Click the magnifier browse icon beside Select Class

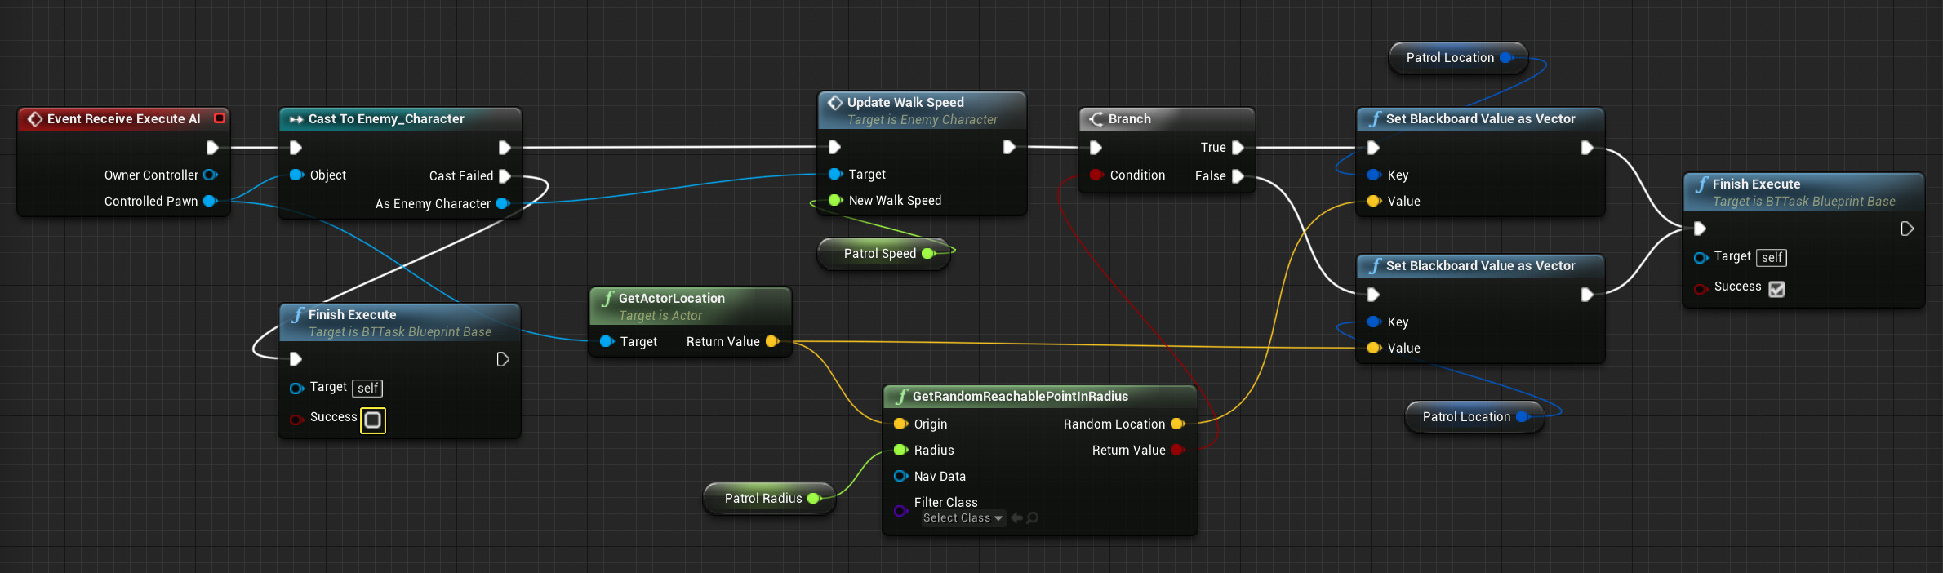click(x=1033, y=518)
